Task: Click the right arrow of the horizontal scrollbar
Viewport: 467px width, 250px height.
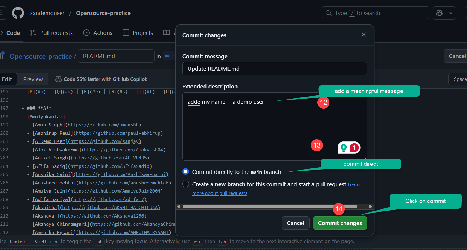Action: [x=370, y=207]
